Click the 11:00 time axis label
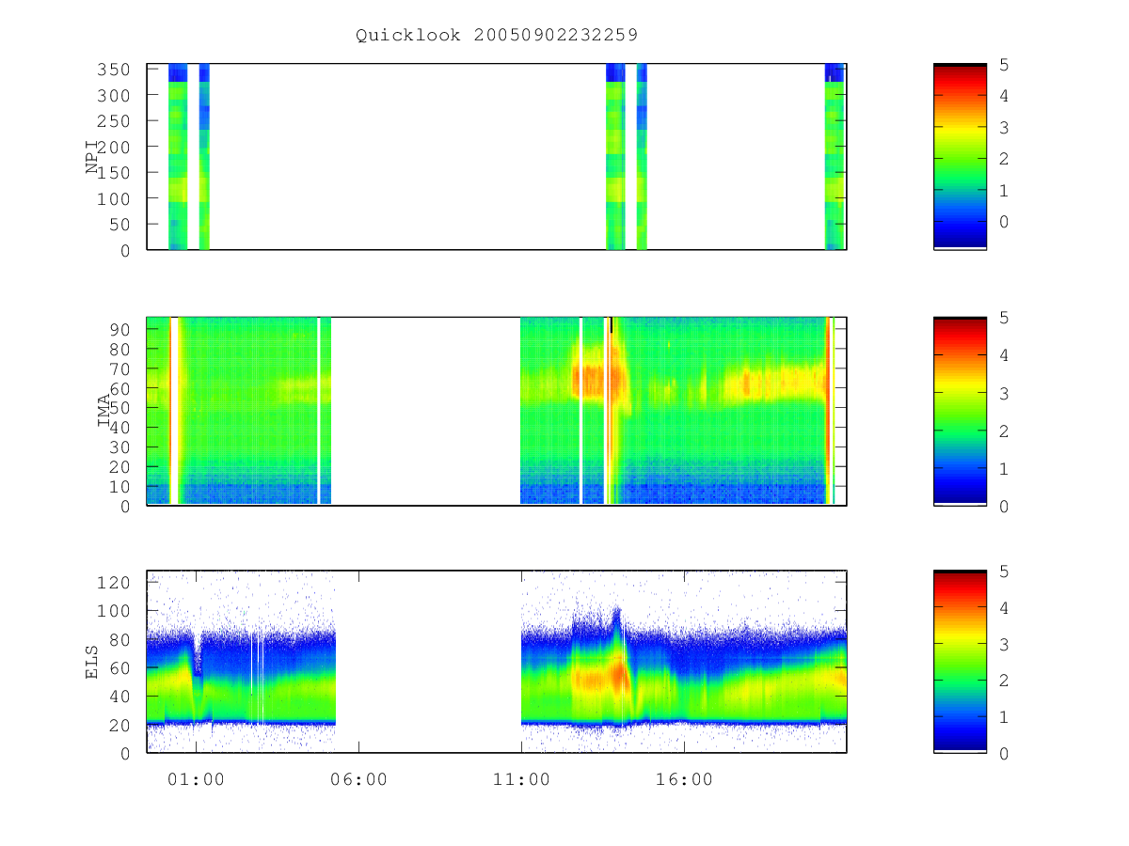The width and height of the screenshot is (1129, 846). tap(521, 779)
